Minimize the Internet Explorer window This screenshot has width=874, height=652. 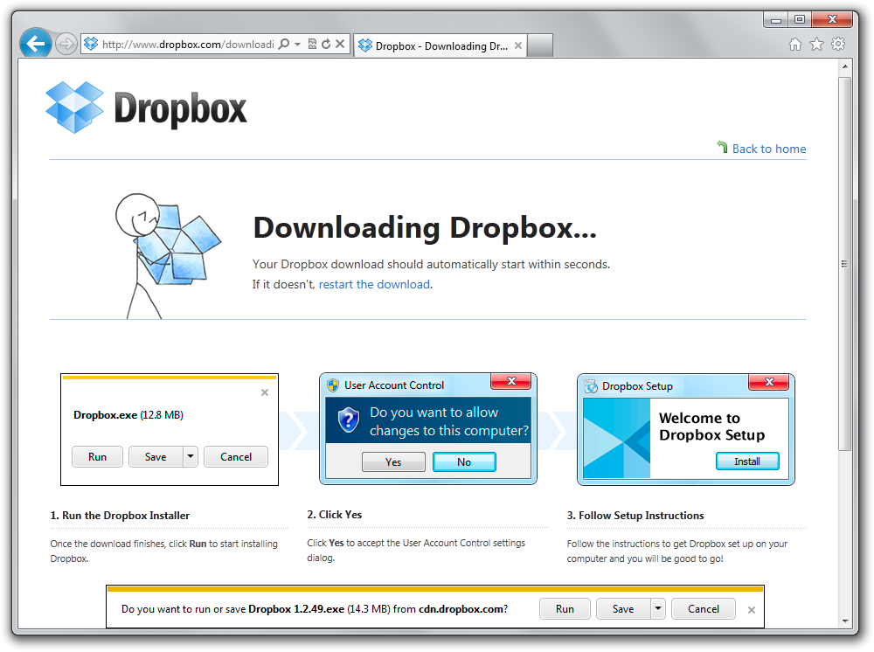776,19
